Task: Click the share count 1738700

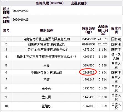Action: (x=88, y=88)
